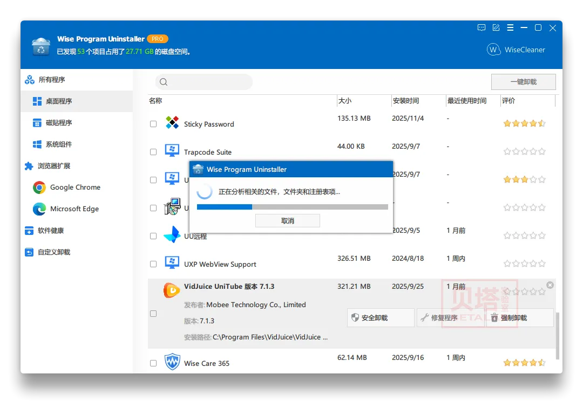Click the Sticky Password program icon

coord(172,122)
